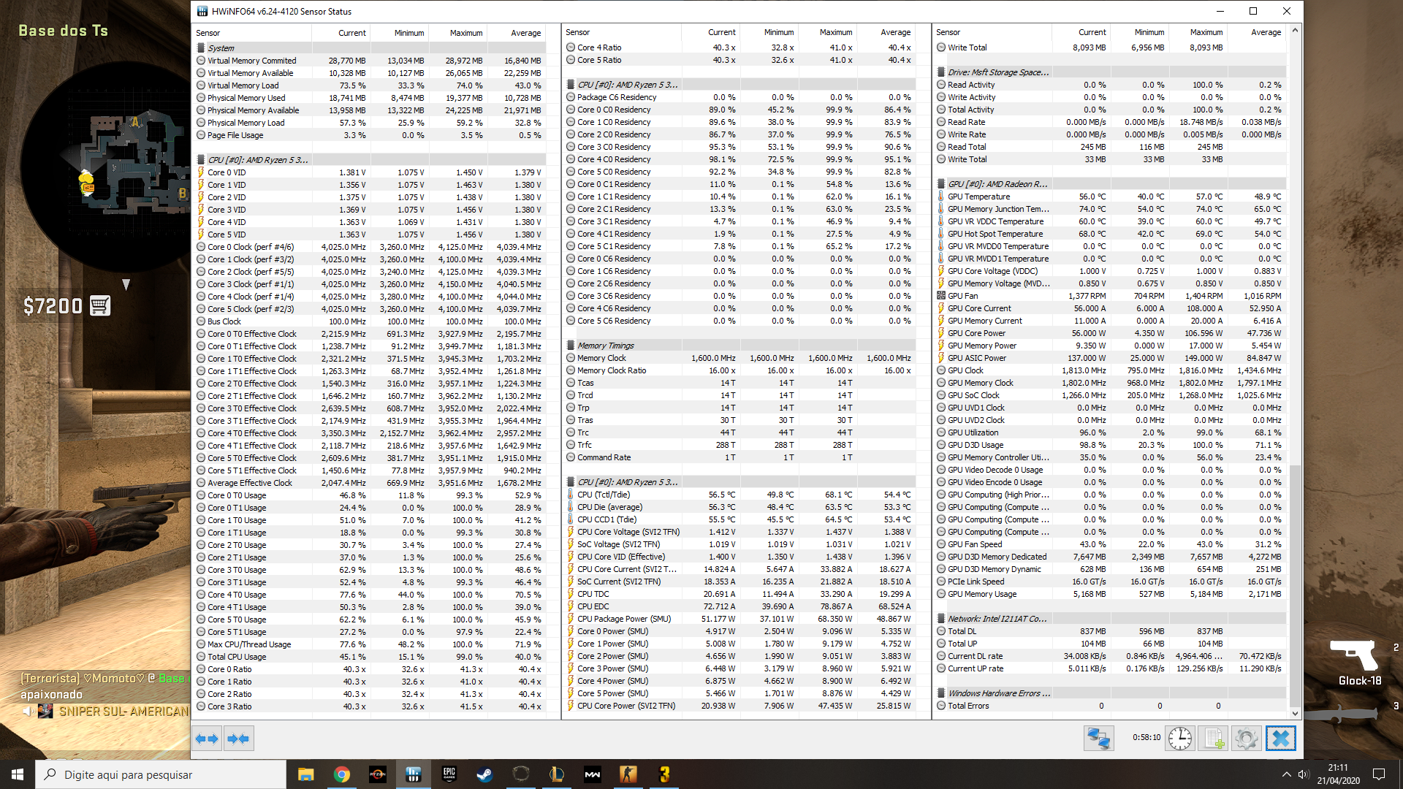
Task: Click the taskbar search box
Action: pos(161,774)
